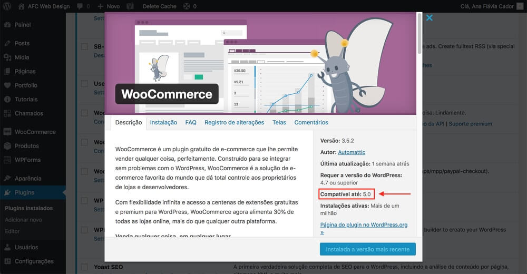Viewport: 527px width, 274px height.
Task: Switch to the Descrição tab
Action: coord(129,123)
